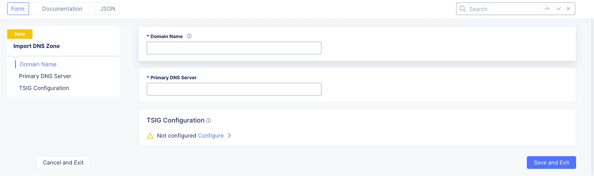Screen dimensions: 594x176
Task: Click the Not configured warning triangle
Action: (x=150, y=136)
